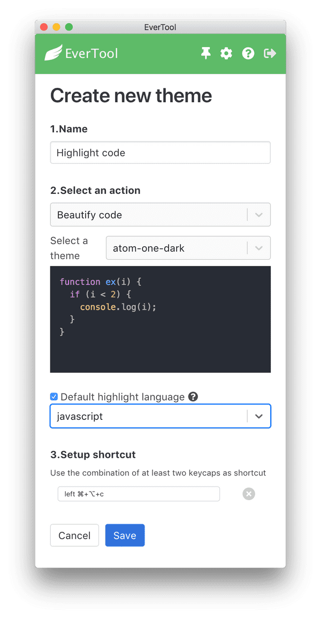This screenshot has width=321, height=618.
Task: Click the green window zoom button
Action: [x=69, y=27]
